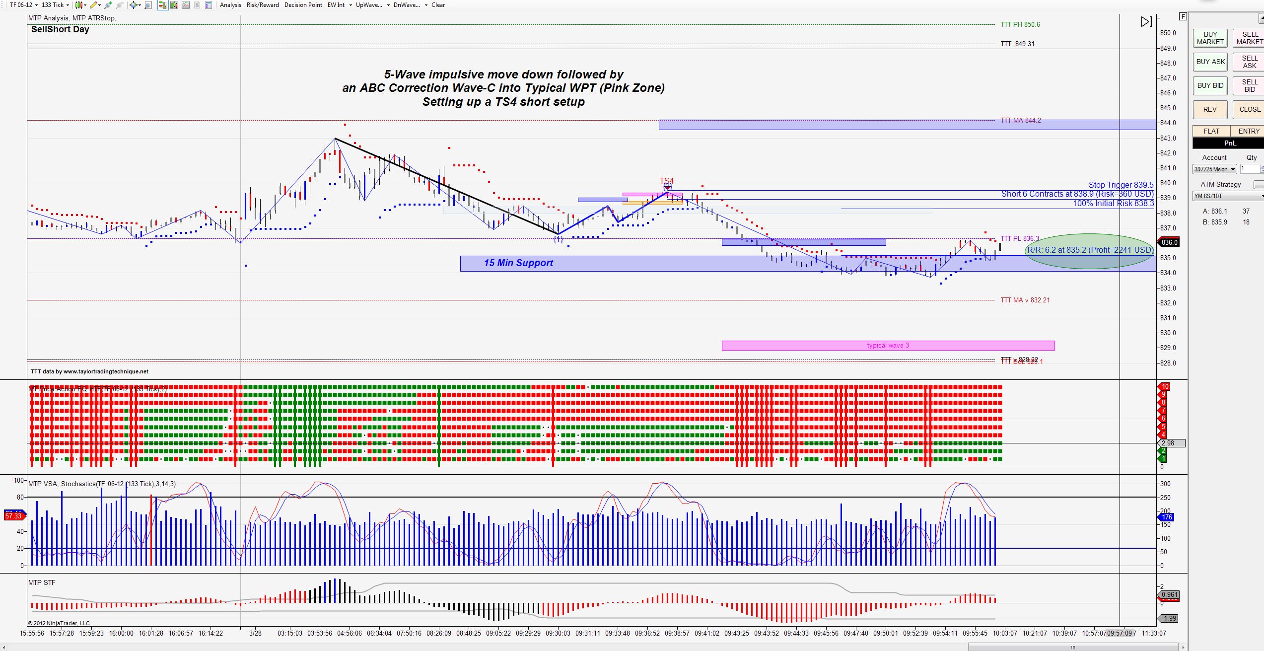
Task: Click the TS4 setup marker
Action: [x=667, y=181]
